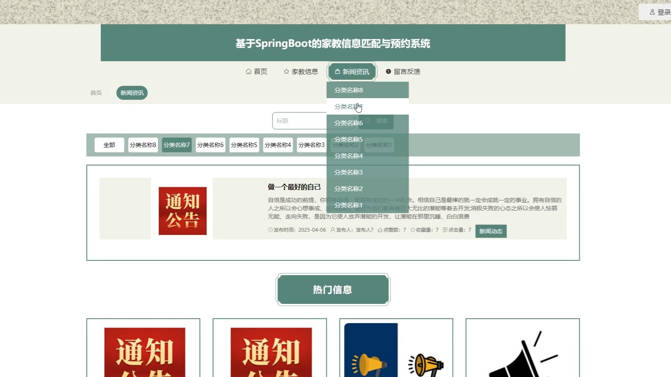Choose 分类名称1 in the dropdown list
The image size is (671, 377).
[x=348, y=205]
